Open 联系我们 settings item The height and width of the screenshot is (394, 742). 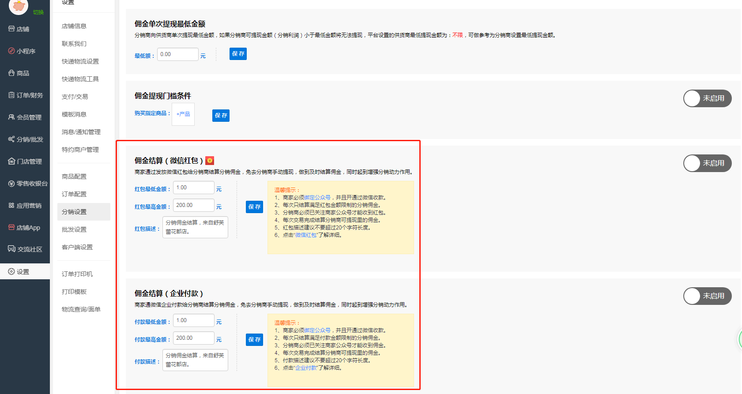coord(74,44)
